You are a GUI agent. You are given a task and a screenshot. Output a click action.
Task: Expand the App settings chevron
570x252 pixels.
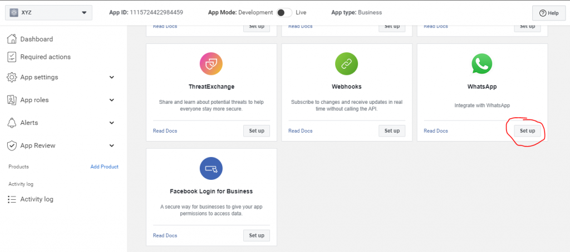[112, 77]
